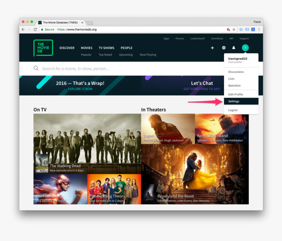
Task: Click Beauty and the Beast small poster
Action: click(x=150, y=194)
